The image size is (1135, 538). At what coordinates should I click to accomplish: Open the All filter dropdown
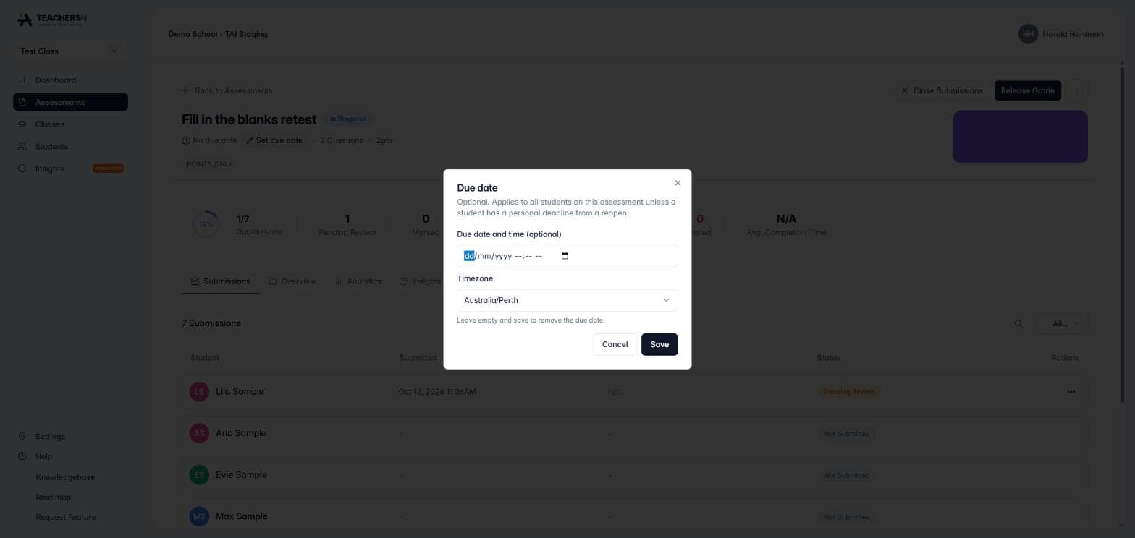(x=1062, y=323)
